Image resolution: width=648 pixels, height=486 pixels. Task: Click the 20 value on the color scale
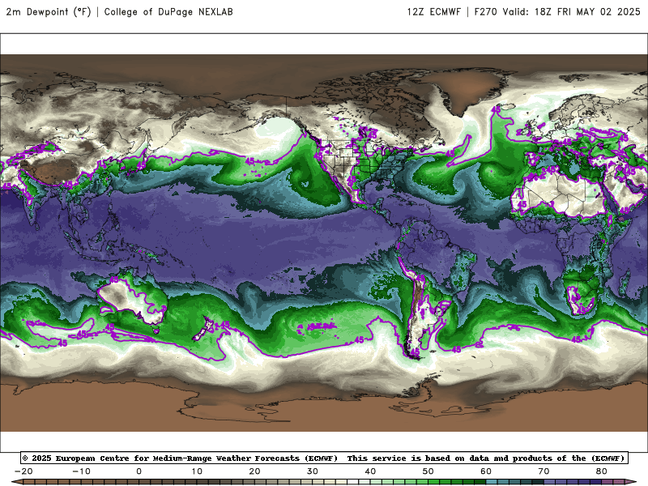254,471
